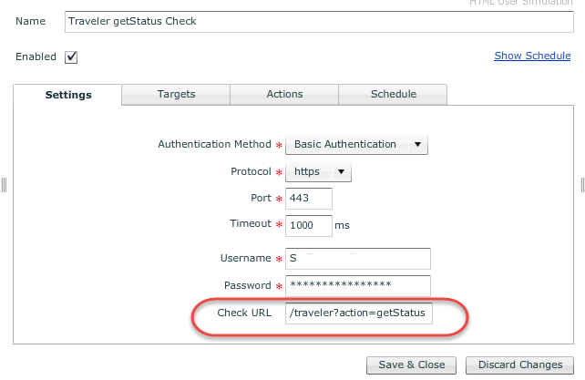Screen dimensions: 585x380
Task: Click the left panel splitter handle
Action: pyautogui.click(x=4, y=185)
